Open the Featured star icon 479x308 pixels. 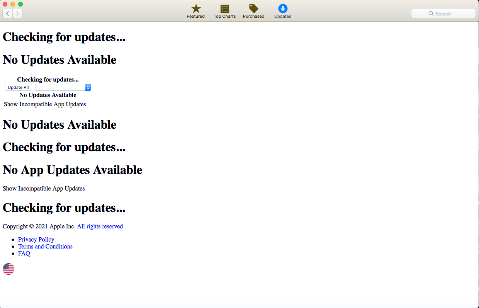coord(196,9)
